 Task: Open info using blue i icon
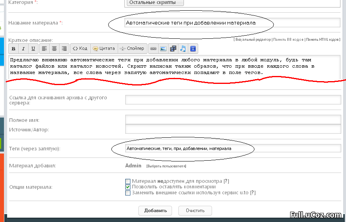pos(193,49)
